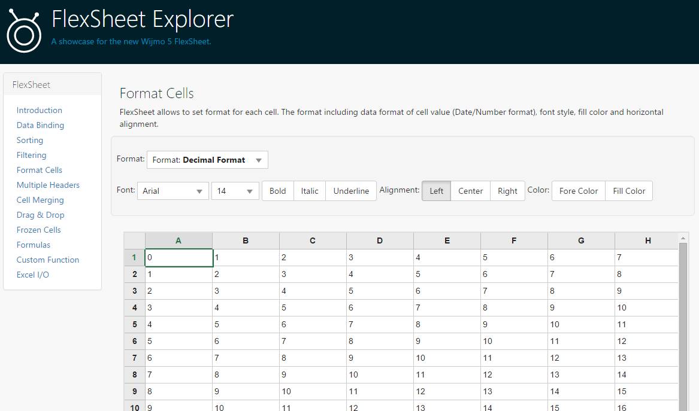
Task: Open Excel I/O sample
Action: [32, 275]
